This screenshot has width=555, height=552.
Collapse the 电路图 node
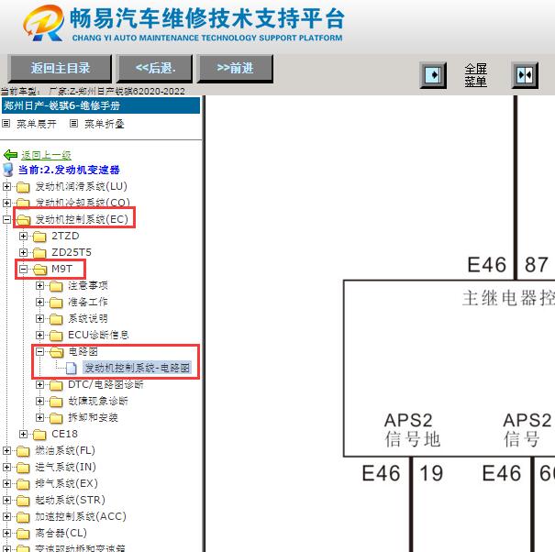coord(40,351)
